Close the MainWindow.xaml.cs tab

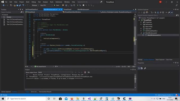(62, 10)
